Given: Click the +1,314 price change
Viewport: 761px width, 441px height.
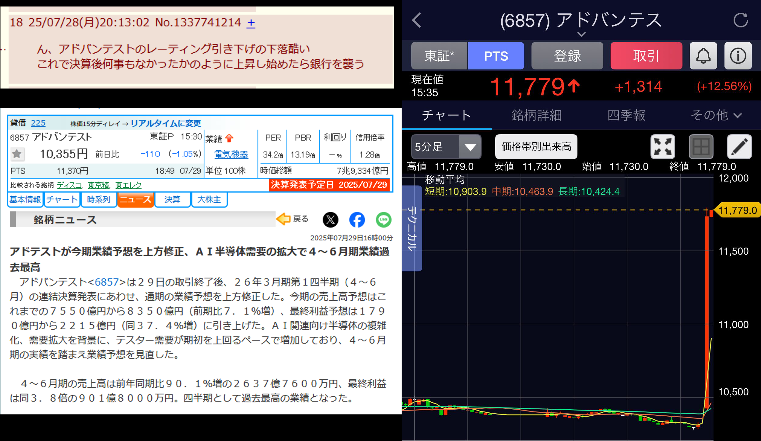Looking at the screenshot, I should click(638, 87).
